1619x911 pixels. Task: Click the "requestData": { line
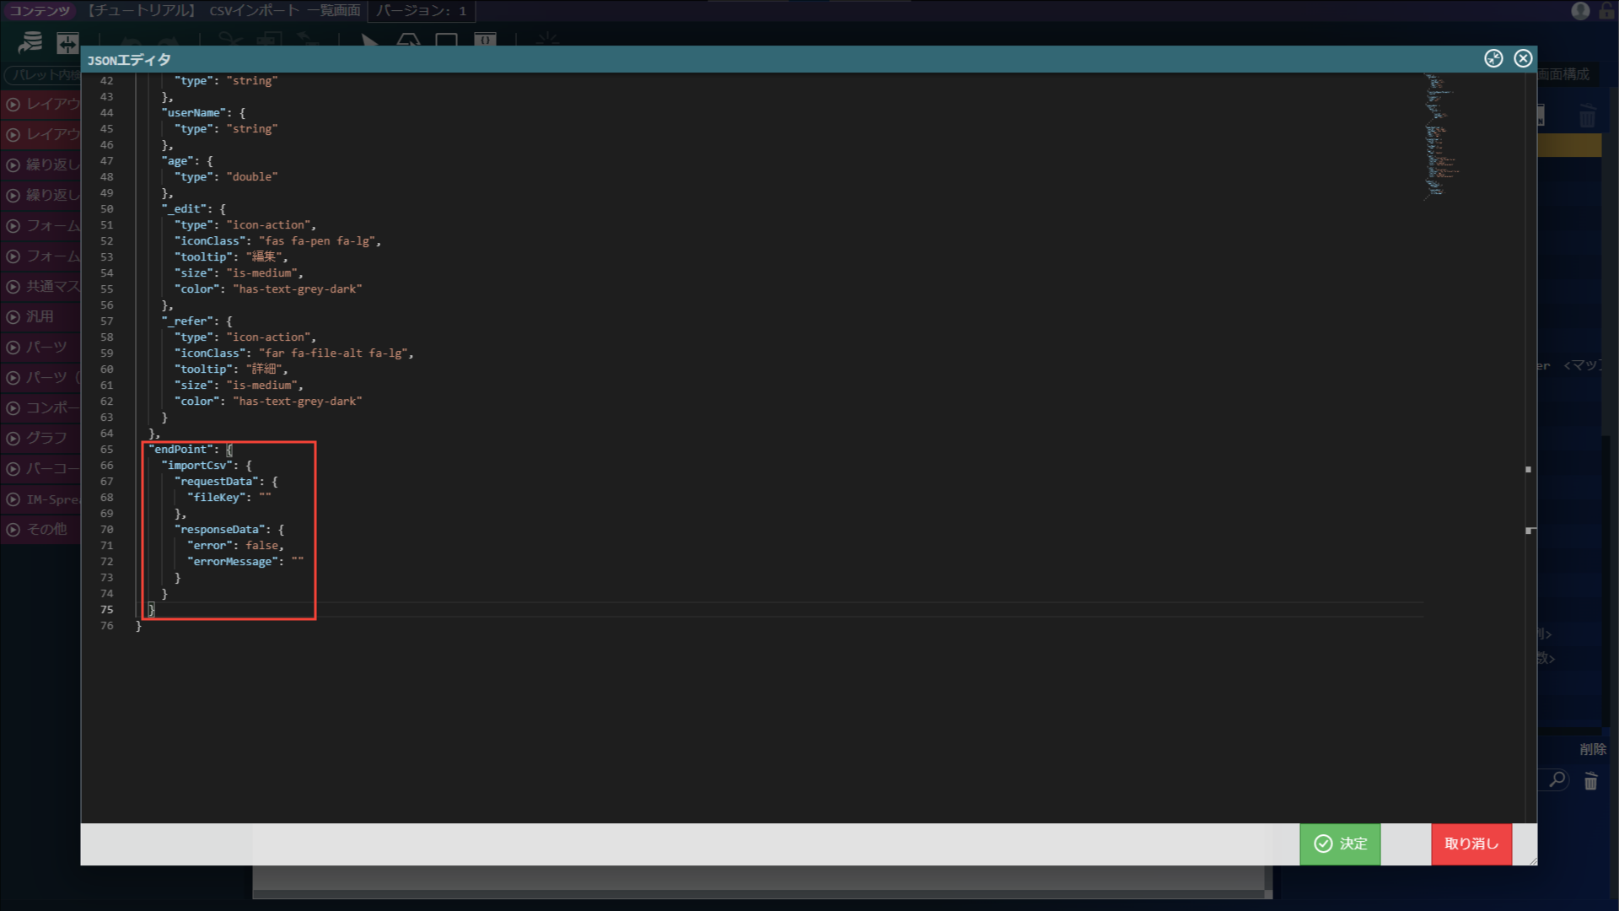point(226,481)
